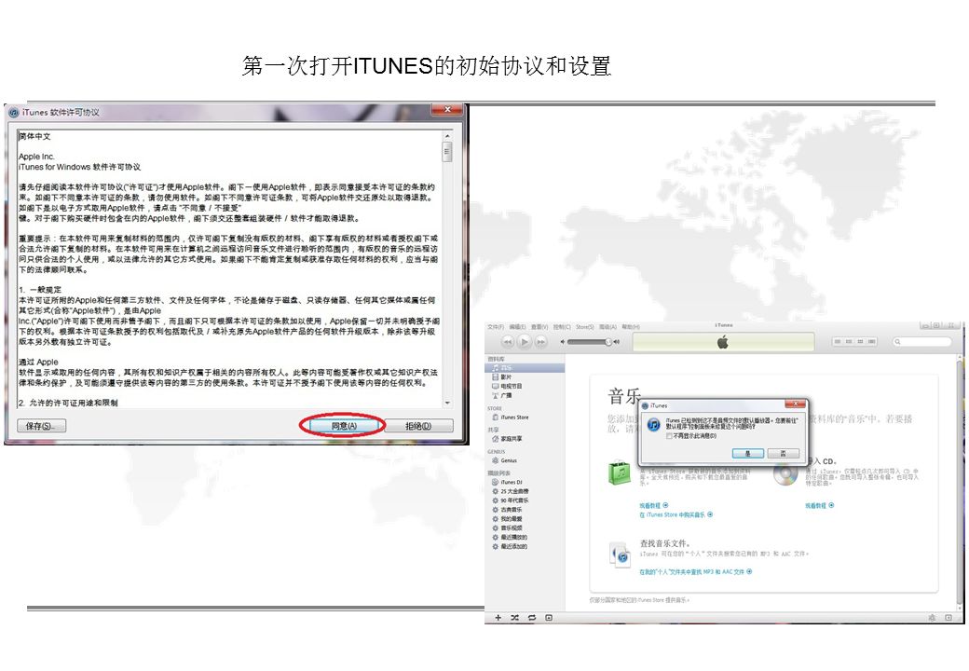Switch to album list view button
969x671 pixels.
coord(849,342)
